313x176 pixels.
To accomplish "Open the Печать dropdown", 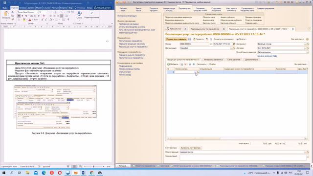I will pyautogui.click(x=242, y=39).
